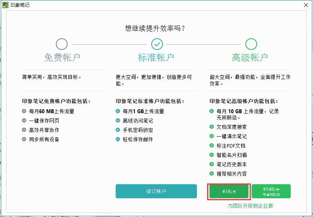Click 印象笔记免费帐户功能包括 label
Viewport: 313px width, 217px height.
pos(56,101)
